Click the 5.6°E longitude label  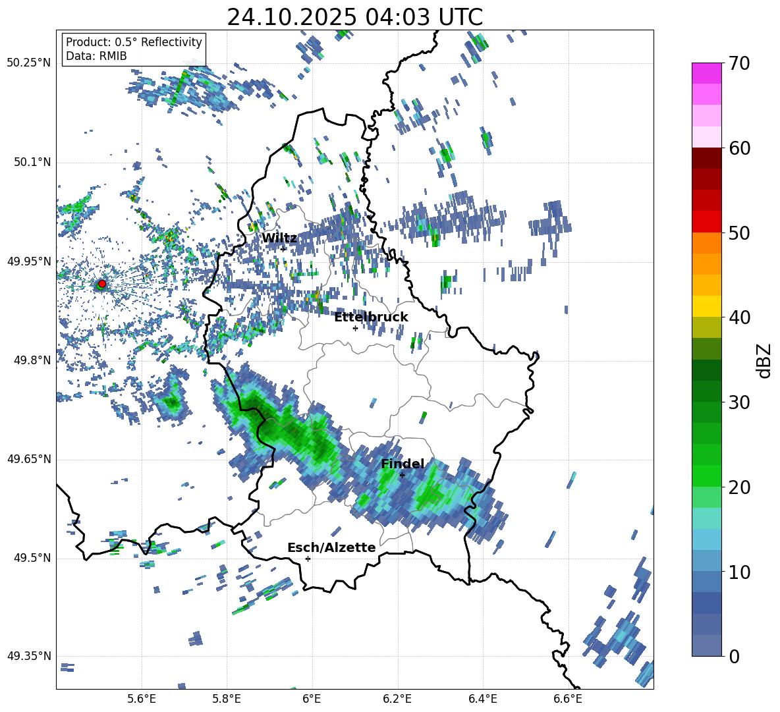point(142,699)
